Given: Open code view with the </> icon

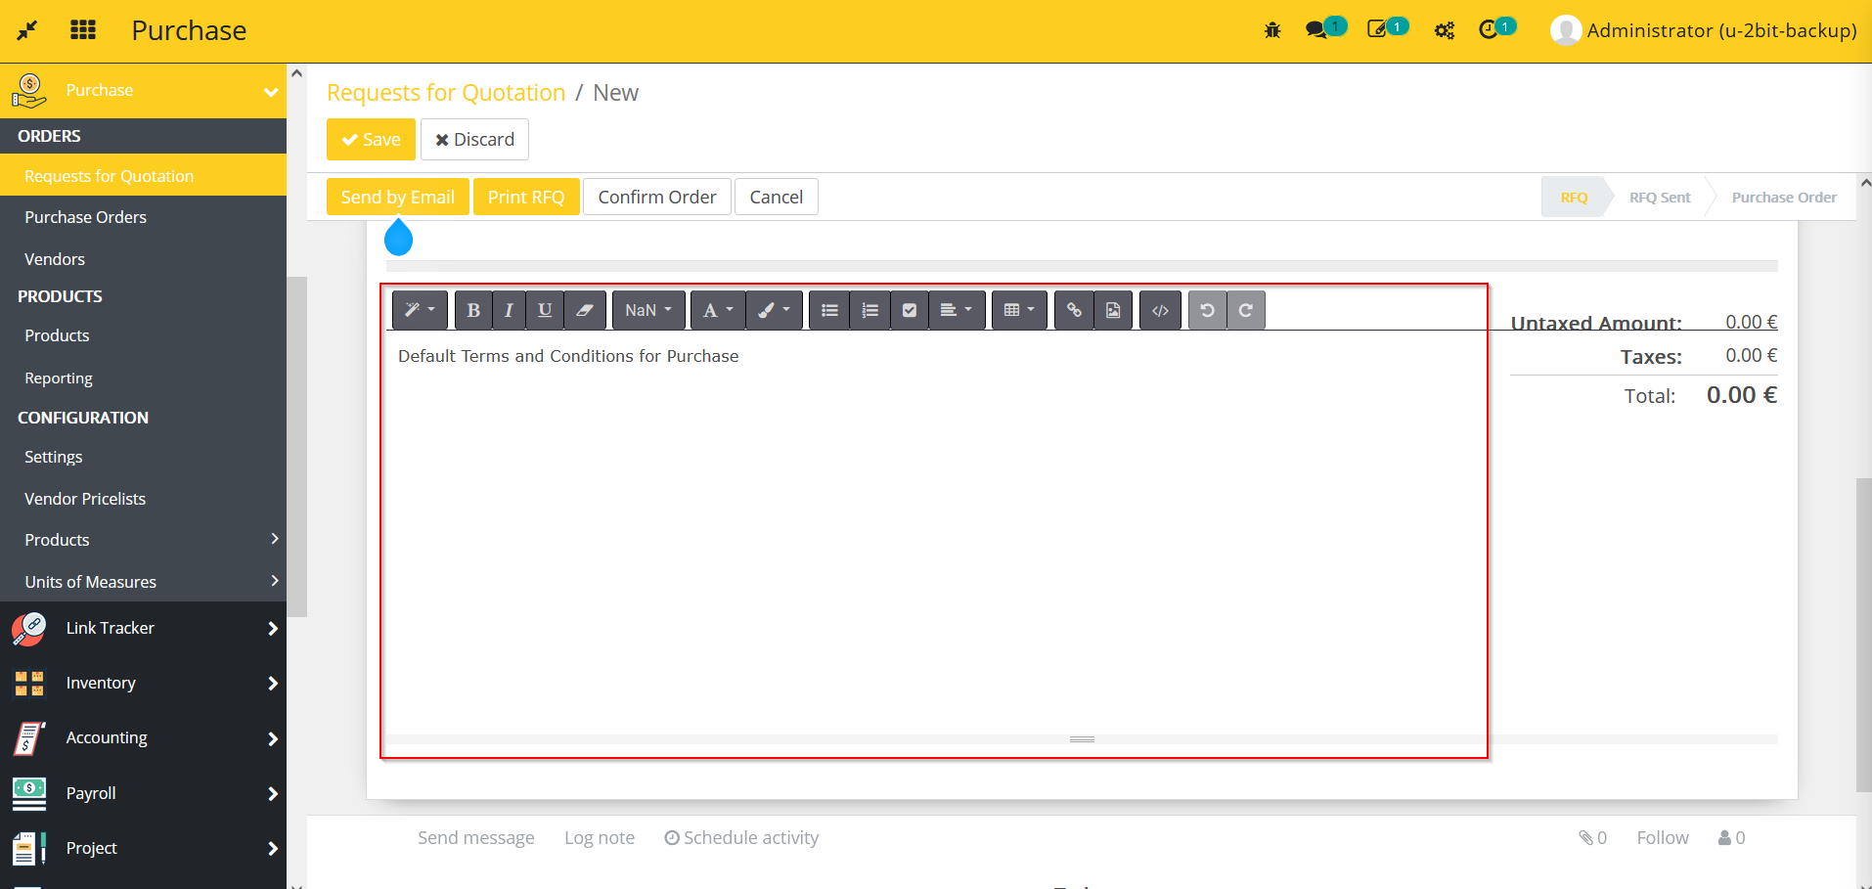Looking at the screenshot, I should (1160, 310).
